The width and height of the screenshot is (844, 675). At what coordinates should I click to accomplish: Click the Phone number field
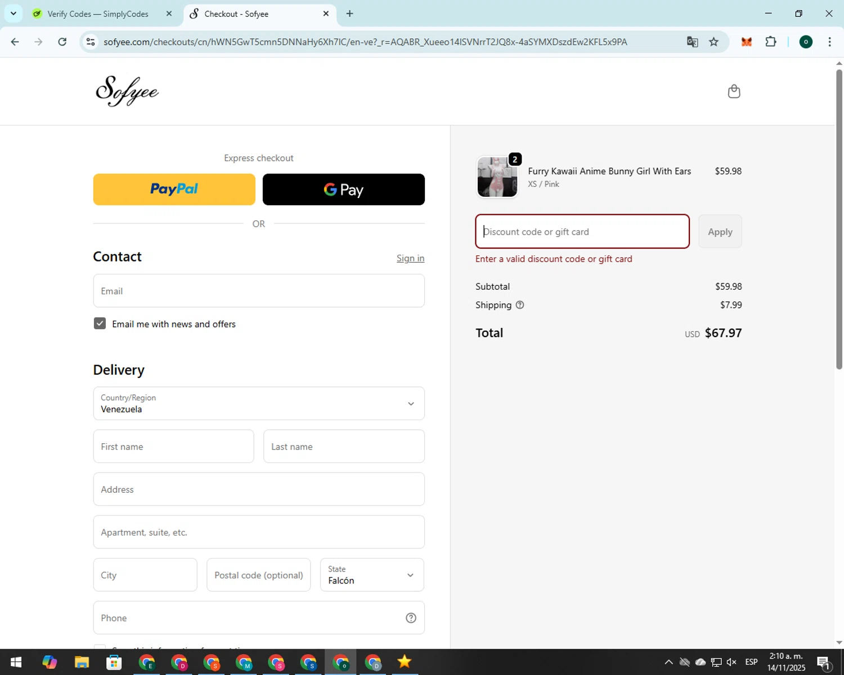click(259, 618)
